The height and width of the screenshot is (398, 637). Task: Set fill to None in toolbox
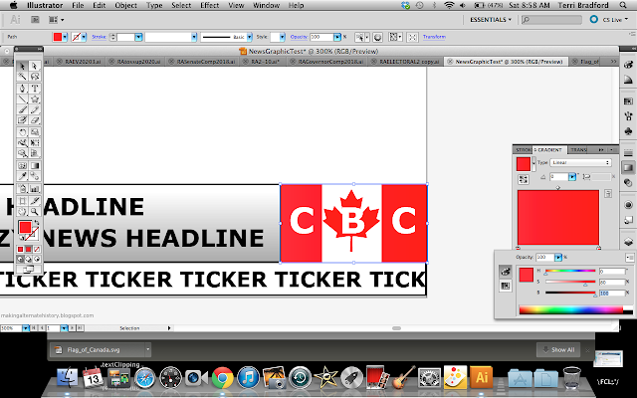37,249
